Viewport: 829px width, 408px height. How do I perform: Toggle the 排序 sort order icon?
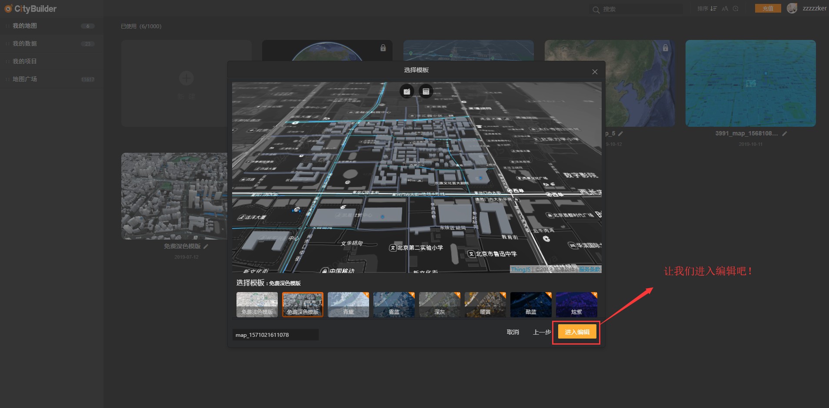pos(713,9)
